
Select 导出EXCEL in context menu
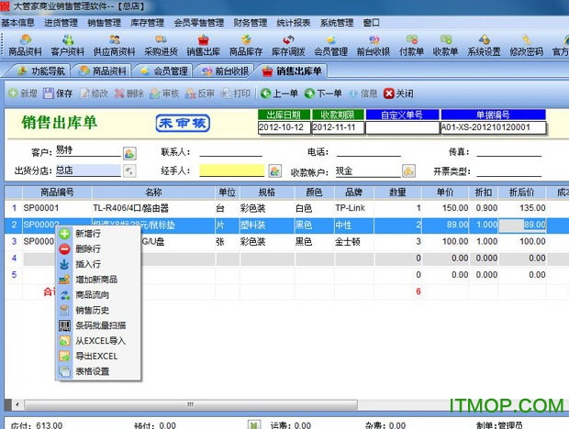[98, 357]
